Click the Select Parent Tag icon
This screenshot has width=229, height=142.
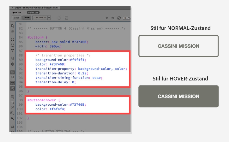[13, 59]
